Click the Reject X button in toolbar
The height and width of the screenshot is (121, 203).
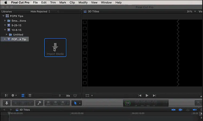click(x=30, y=103)
